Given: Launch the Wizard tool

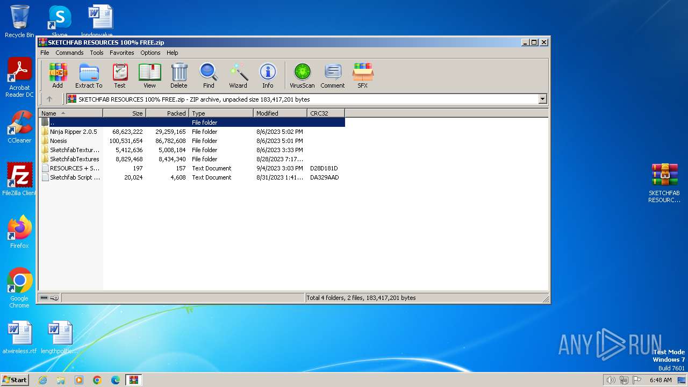Looking at the screenshot, I should (238, 75).
